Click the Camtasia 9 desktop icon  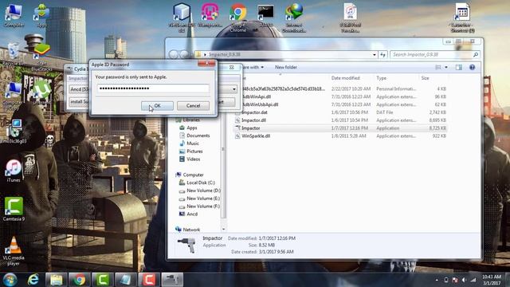tap(14, 209)
